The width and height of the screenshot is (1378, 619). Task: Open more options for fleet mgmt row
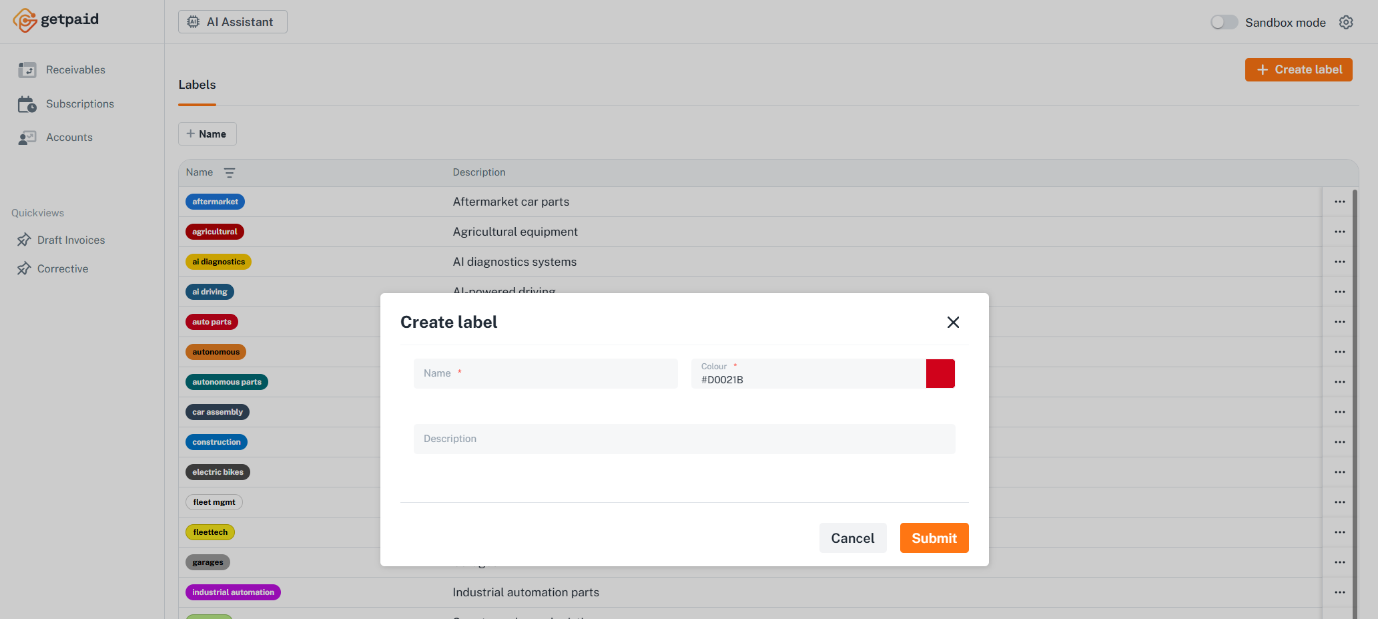tap(1339, 502)
